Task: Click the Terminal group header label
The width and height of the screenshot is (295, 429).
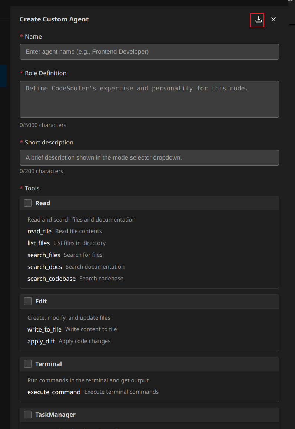Action: pyautogui.click(x=49, y=364)
